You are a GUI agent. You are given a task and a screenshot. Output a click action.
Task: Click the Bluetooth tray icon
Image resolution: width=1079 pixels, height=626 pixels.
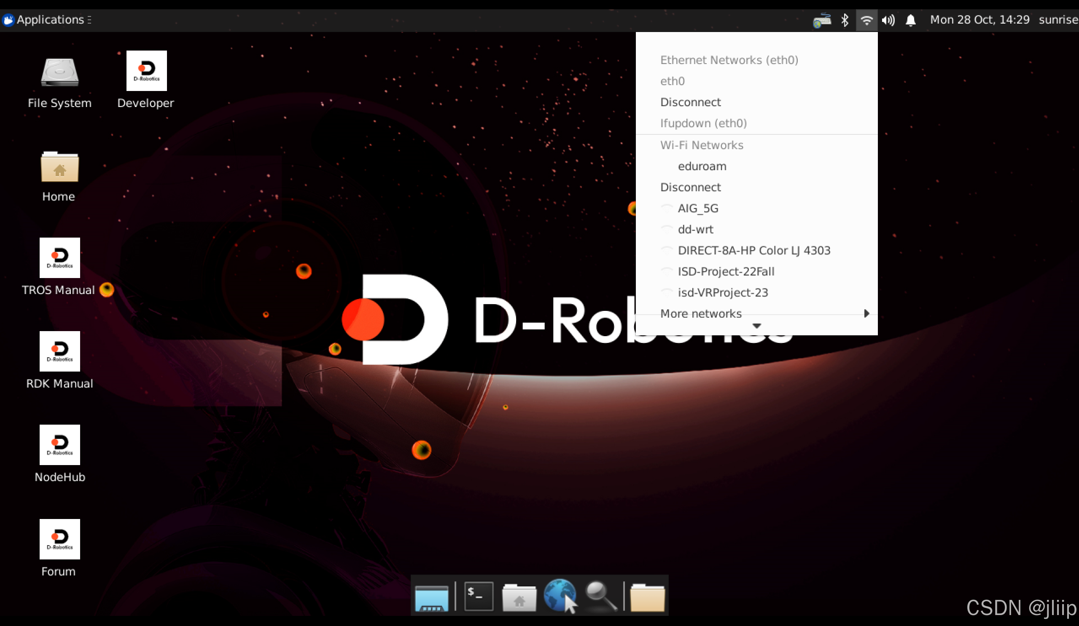click(845, 20)
